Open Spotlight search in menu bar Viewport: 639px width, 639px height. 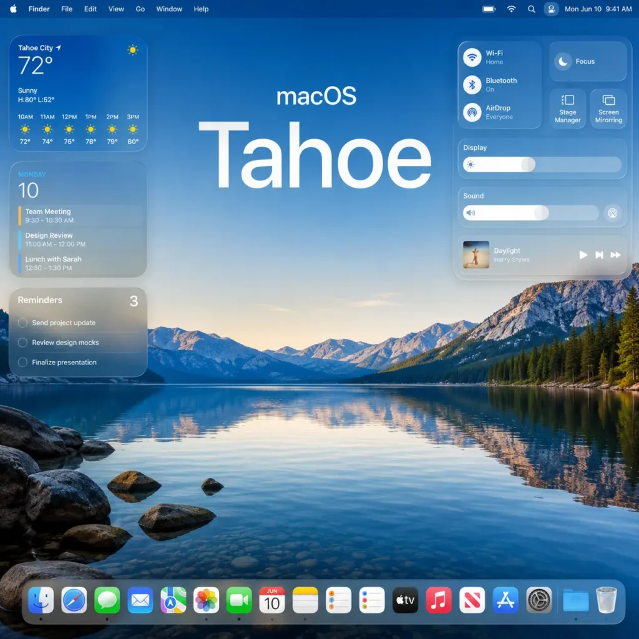(532, 9)
